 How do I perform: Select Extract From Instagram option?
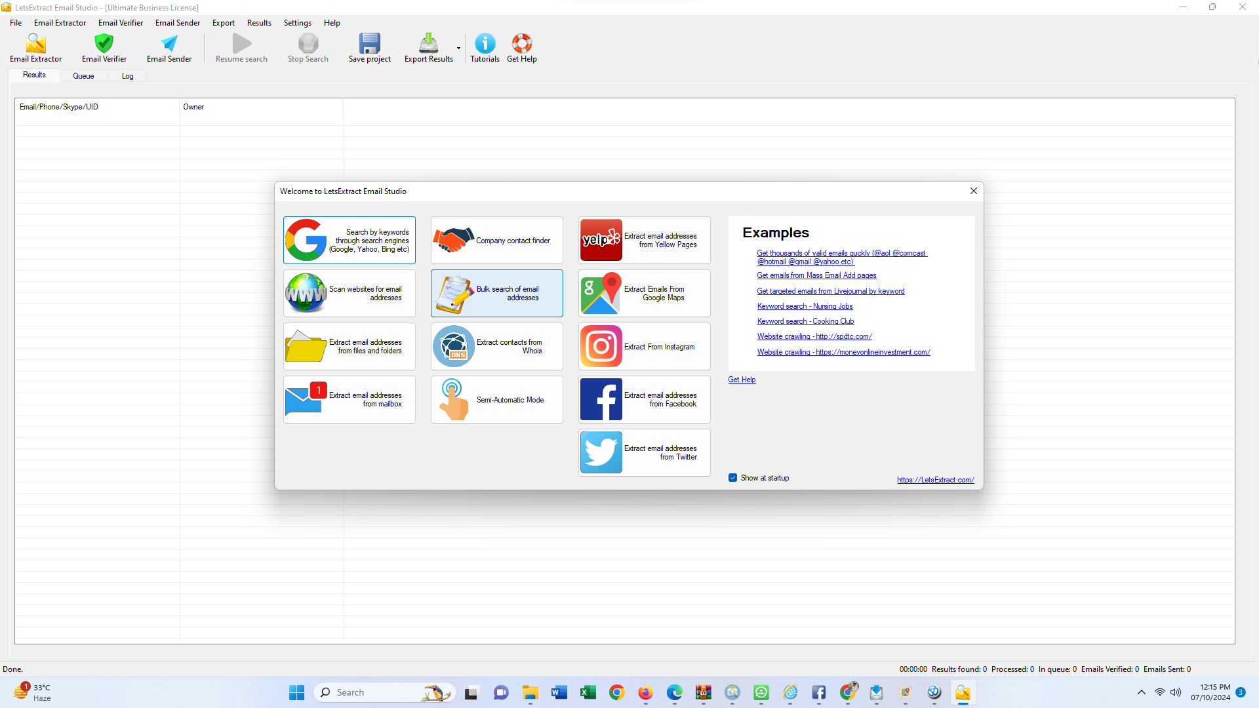click(644, 346)
